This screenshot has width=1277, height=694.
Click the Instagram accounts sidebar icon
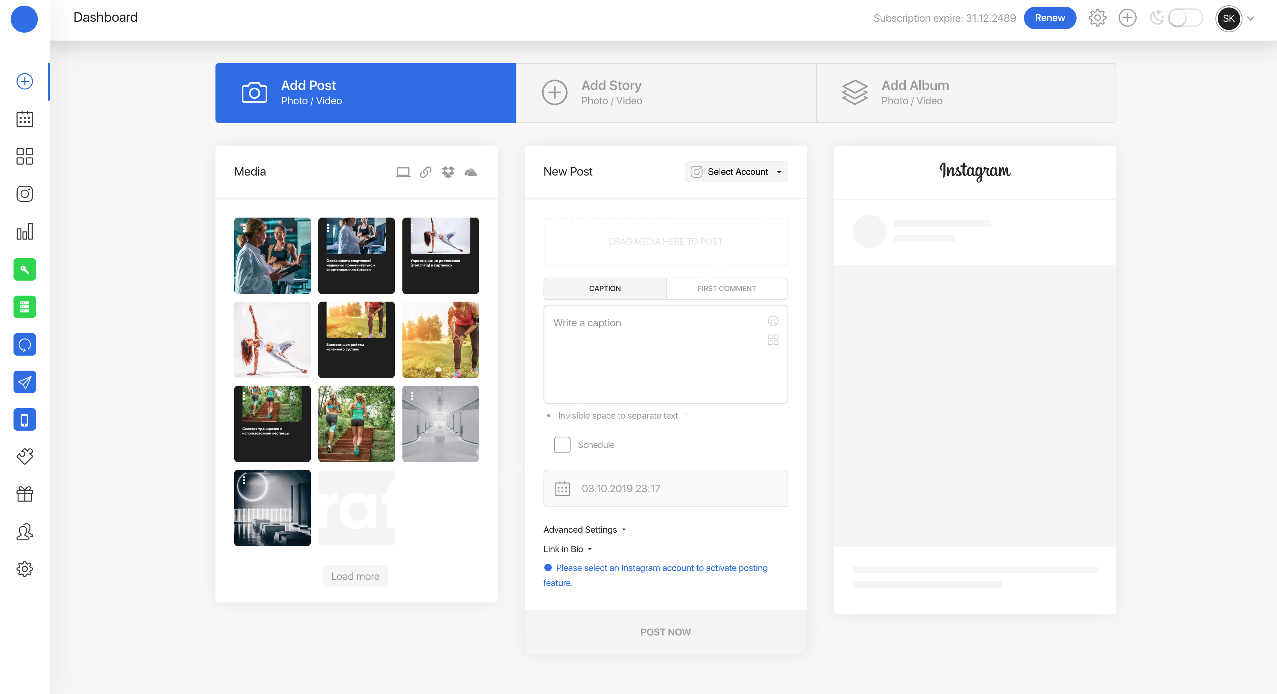[x=24, y=194]
